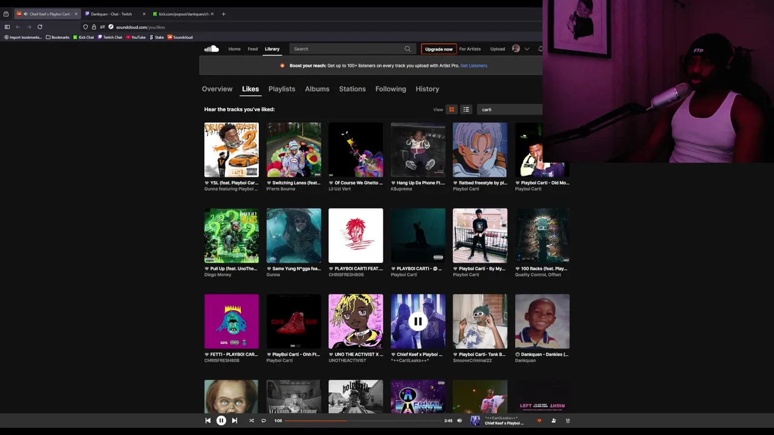
Task: Open the PLAYBOI CARTI FEAT red artwork
Action: 356,236
